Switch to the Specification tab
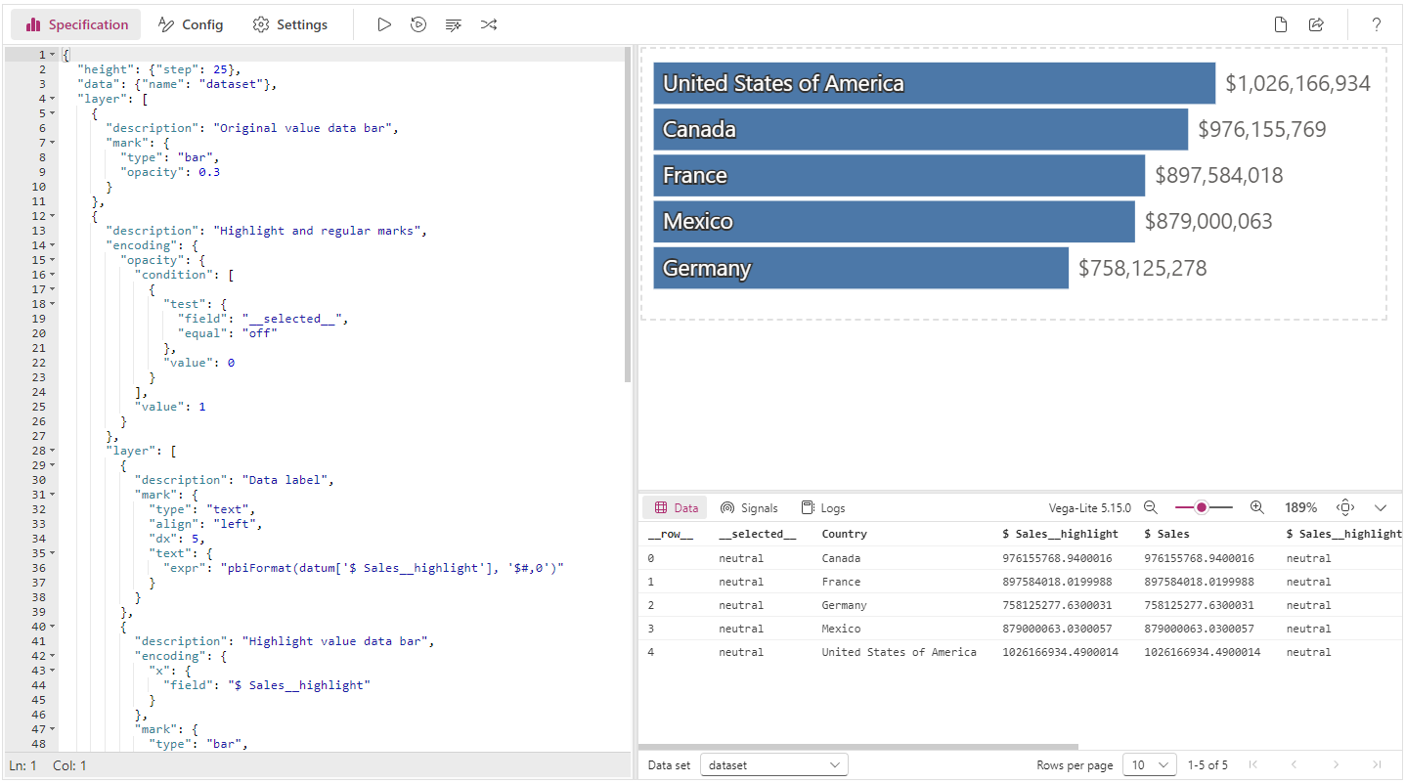Viewport: 1405px width, 783px height. [76, 24]
